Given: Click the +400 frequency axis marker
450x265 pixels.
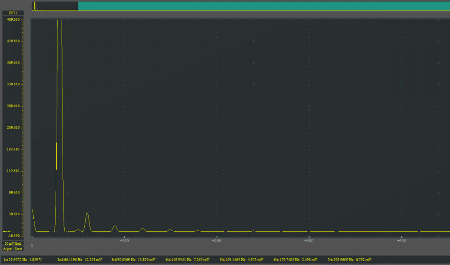Looking at the screenshot, I should click(400, 241).
